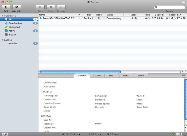Click the left scroll arrow of torrent list
Screen dimensions: 187x136
coord(182,72)
